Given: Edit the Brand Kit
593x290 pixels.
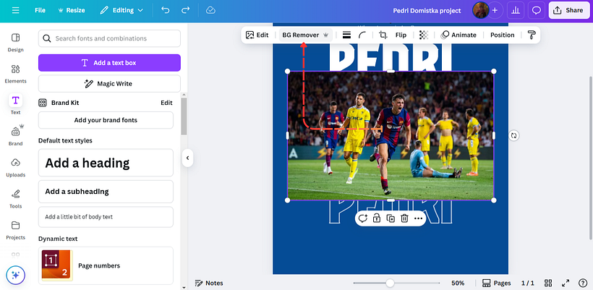Looking at the screenshot, I should (x=166, y=103).
